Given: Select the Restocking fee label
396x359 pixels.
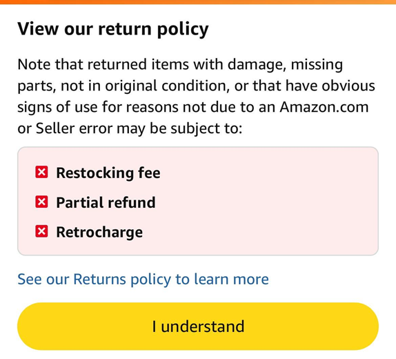Looking at the screenshot, I should point(108,173).
